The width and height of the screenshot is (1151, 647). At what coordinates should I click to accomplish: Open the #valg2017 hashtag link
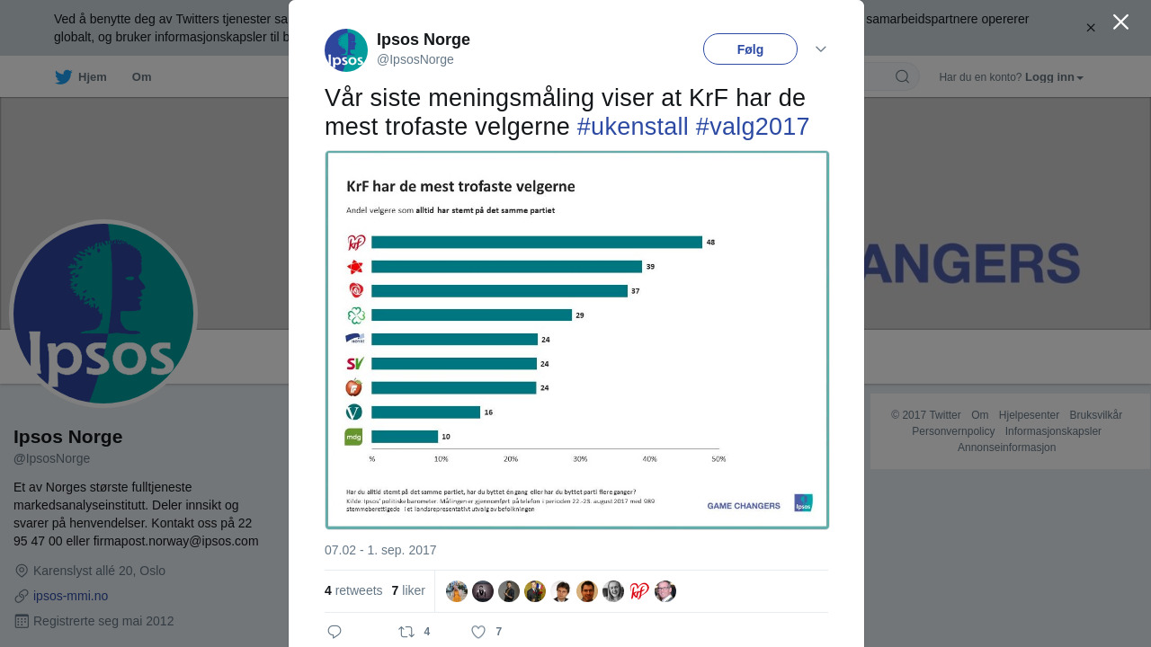point(752,127)
